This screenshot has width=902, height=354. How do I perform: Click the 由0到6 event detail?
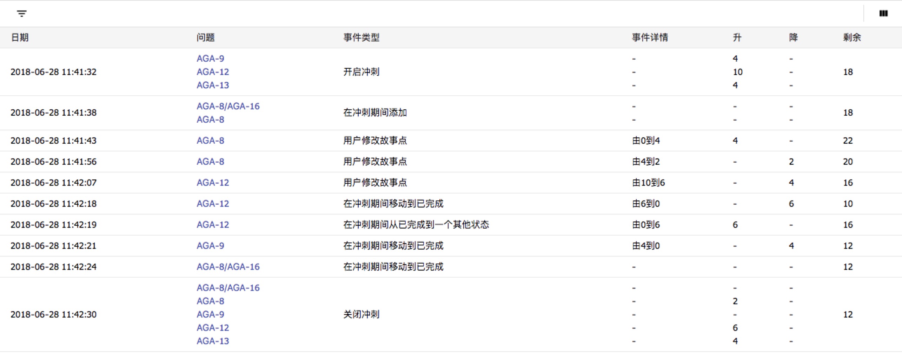[x=646, y=225]
